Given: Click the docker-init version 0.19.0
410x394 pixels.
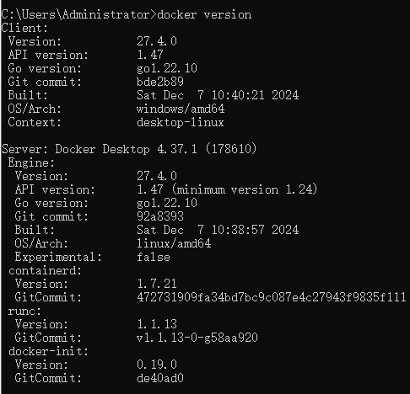Looking at the screenshot, I should (157, 365).
